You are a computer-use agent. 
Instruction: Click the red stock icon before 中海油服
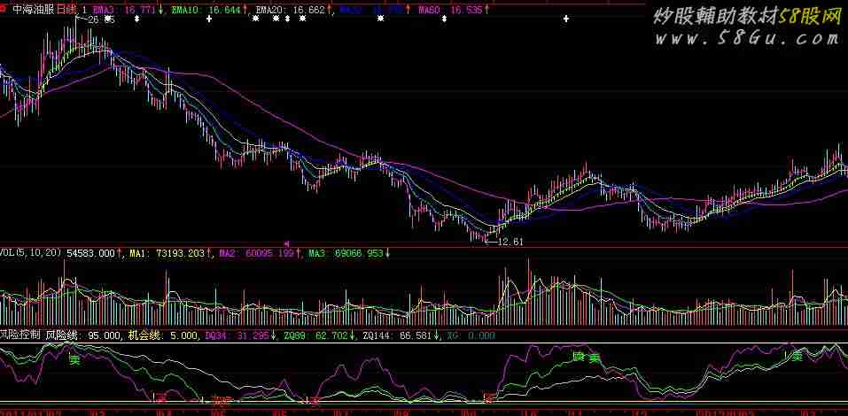(5, 9)
